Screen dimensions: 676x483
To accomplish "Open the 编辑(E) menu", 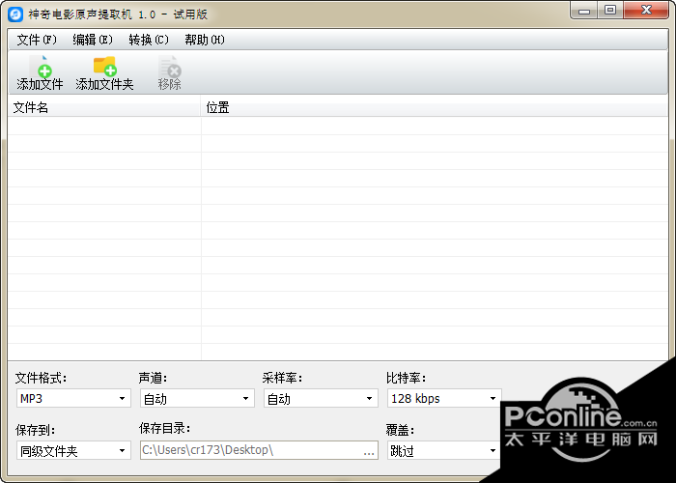I will pos(93,40).
